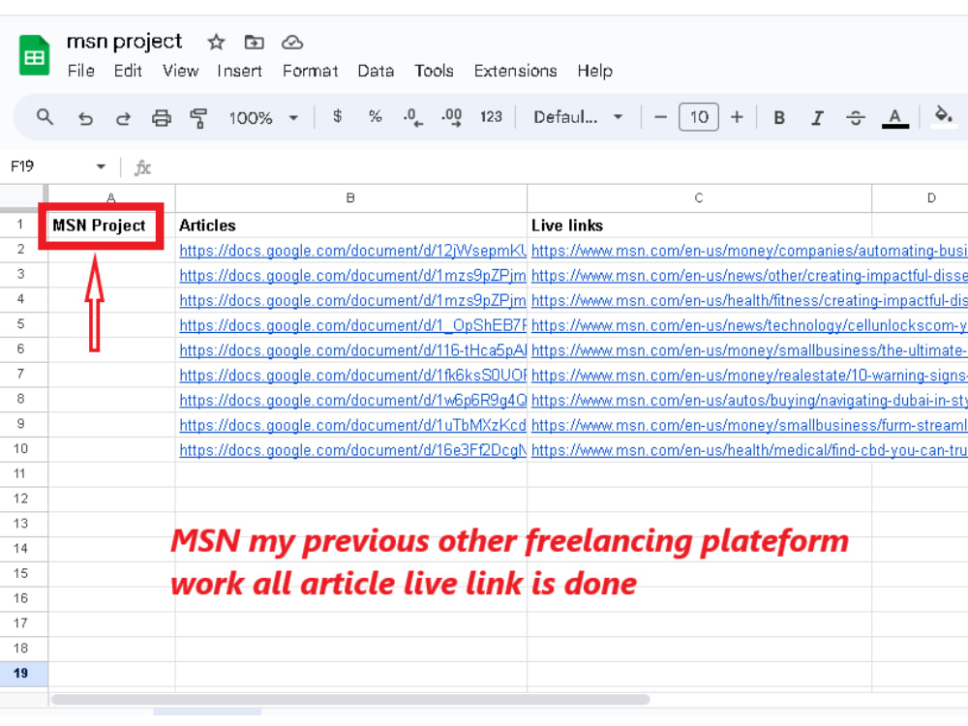968x726 pixels.
Task: Open MSN technology cellunlockscom link
Action: (749, 325)
